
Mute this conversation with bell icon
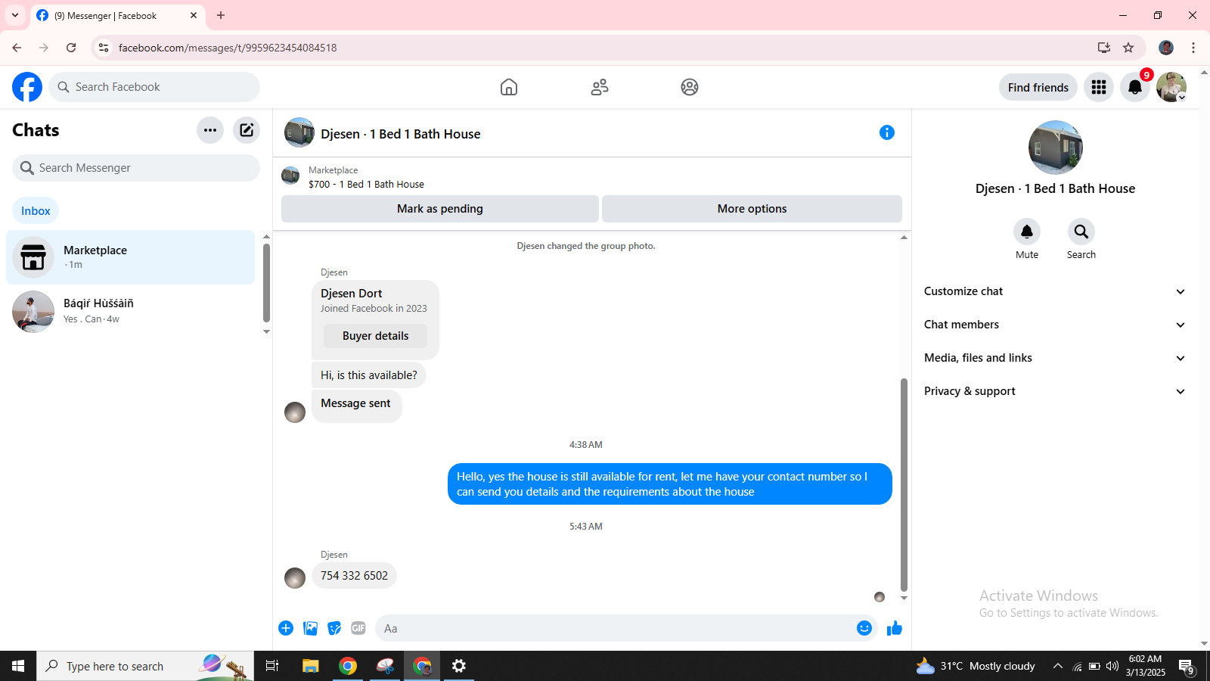coord(1027,232)
